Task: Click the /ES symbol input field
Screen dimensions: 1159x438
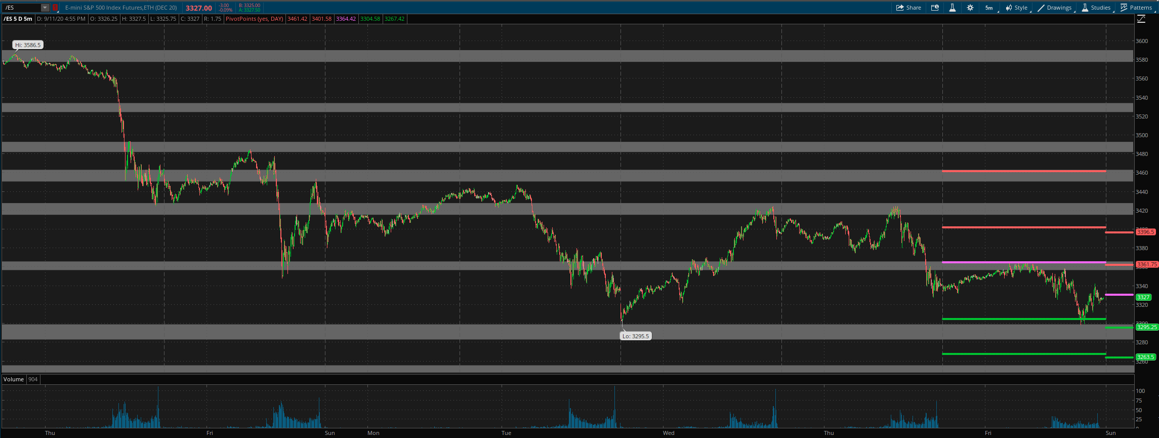Action: coord(21,8)
